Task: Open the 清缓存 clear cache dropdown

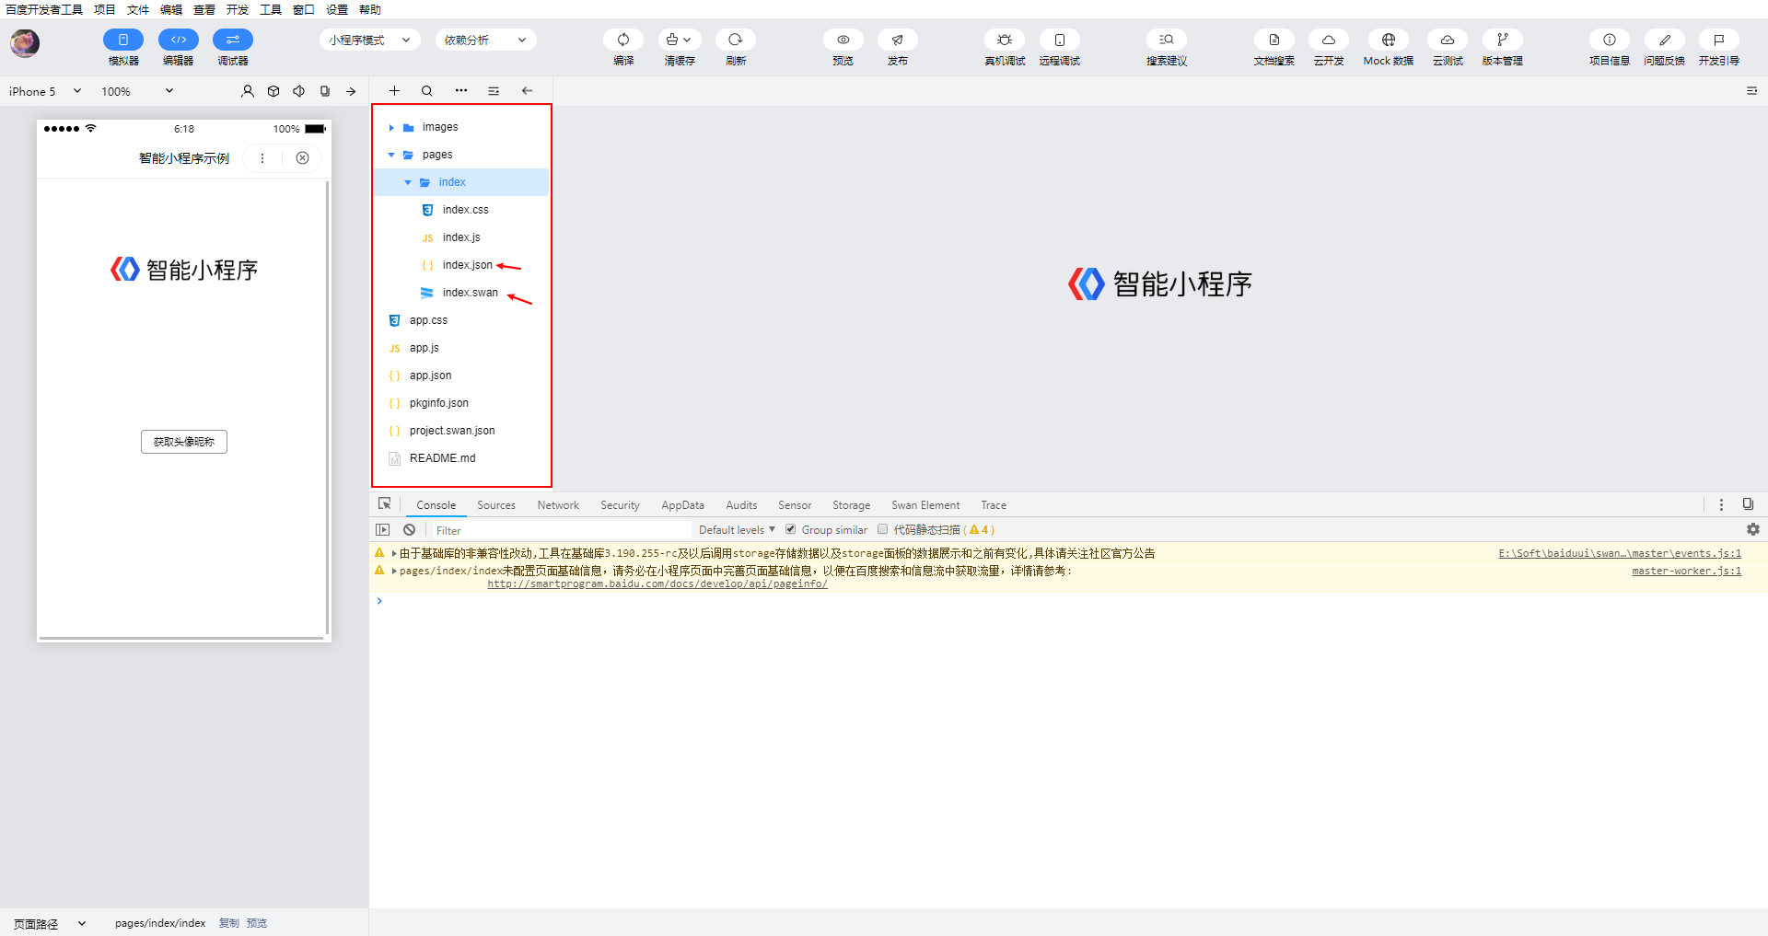Action: (x=680, y=40)
